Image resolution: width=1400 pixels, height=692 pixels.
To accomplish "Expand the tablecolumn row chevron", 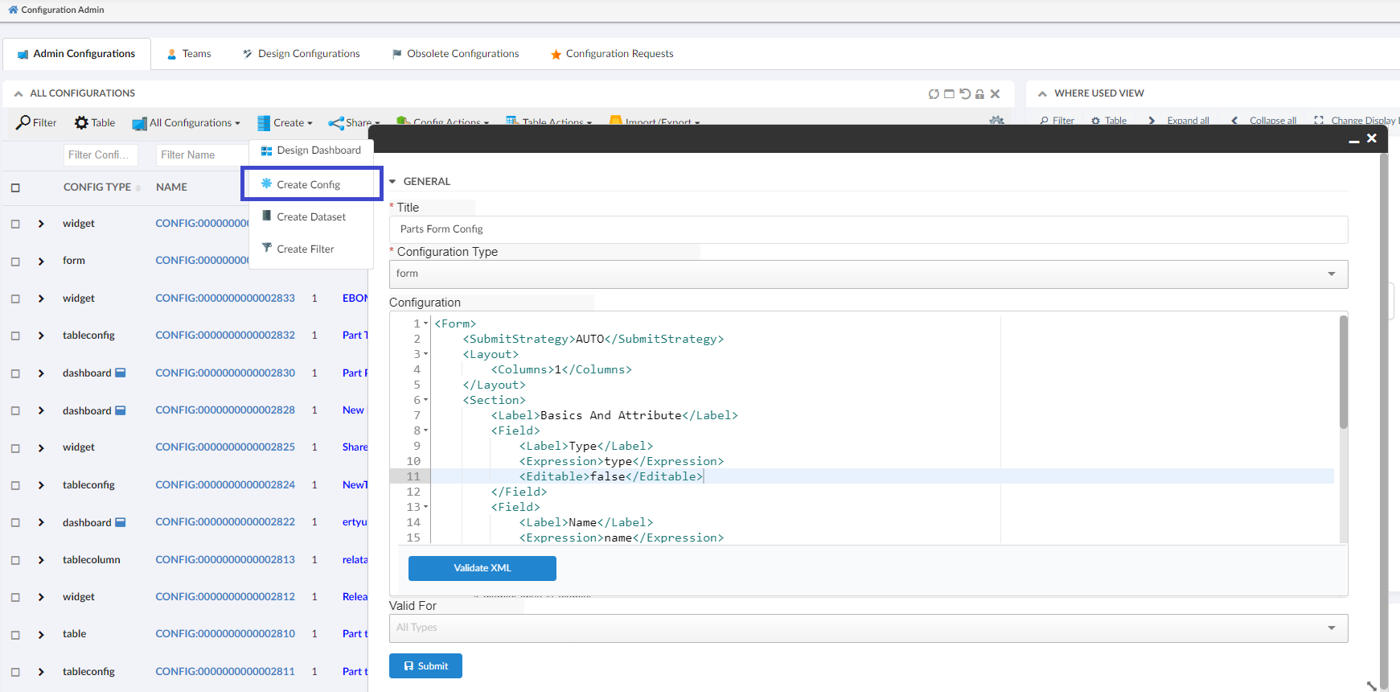I will click(41, 560).
